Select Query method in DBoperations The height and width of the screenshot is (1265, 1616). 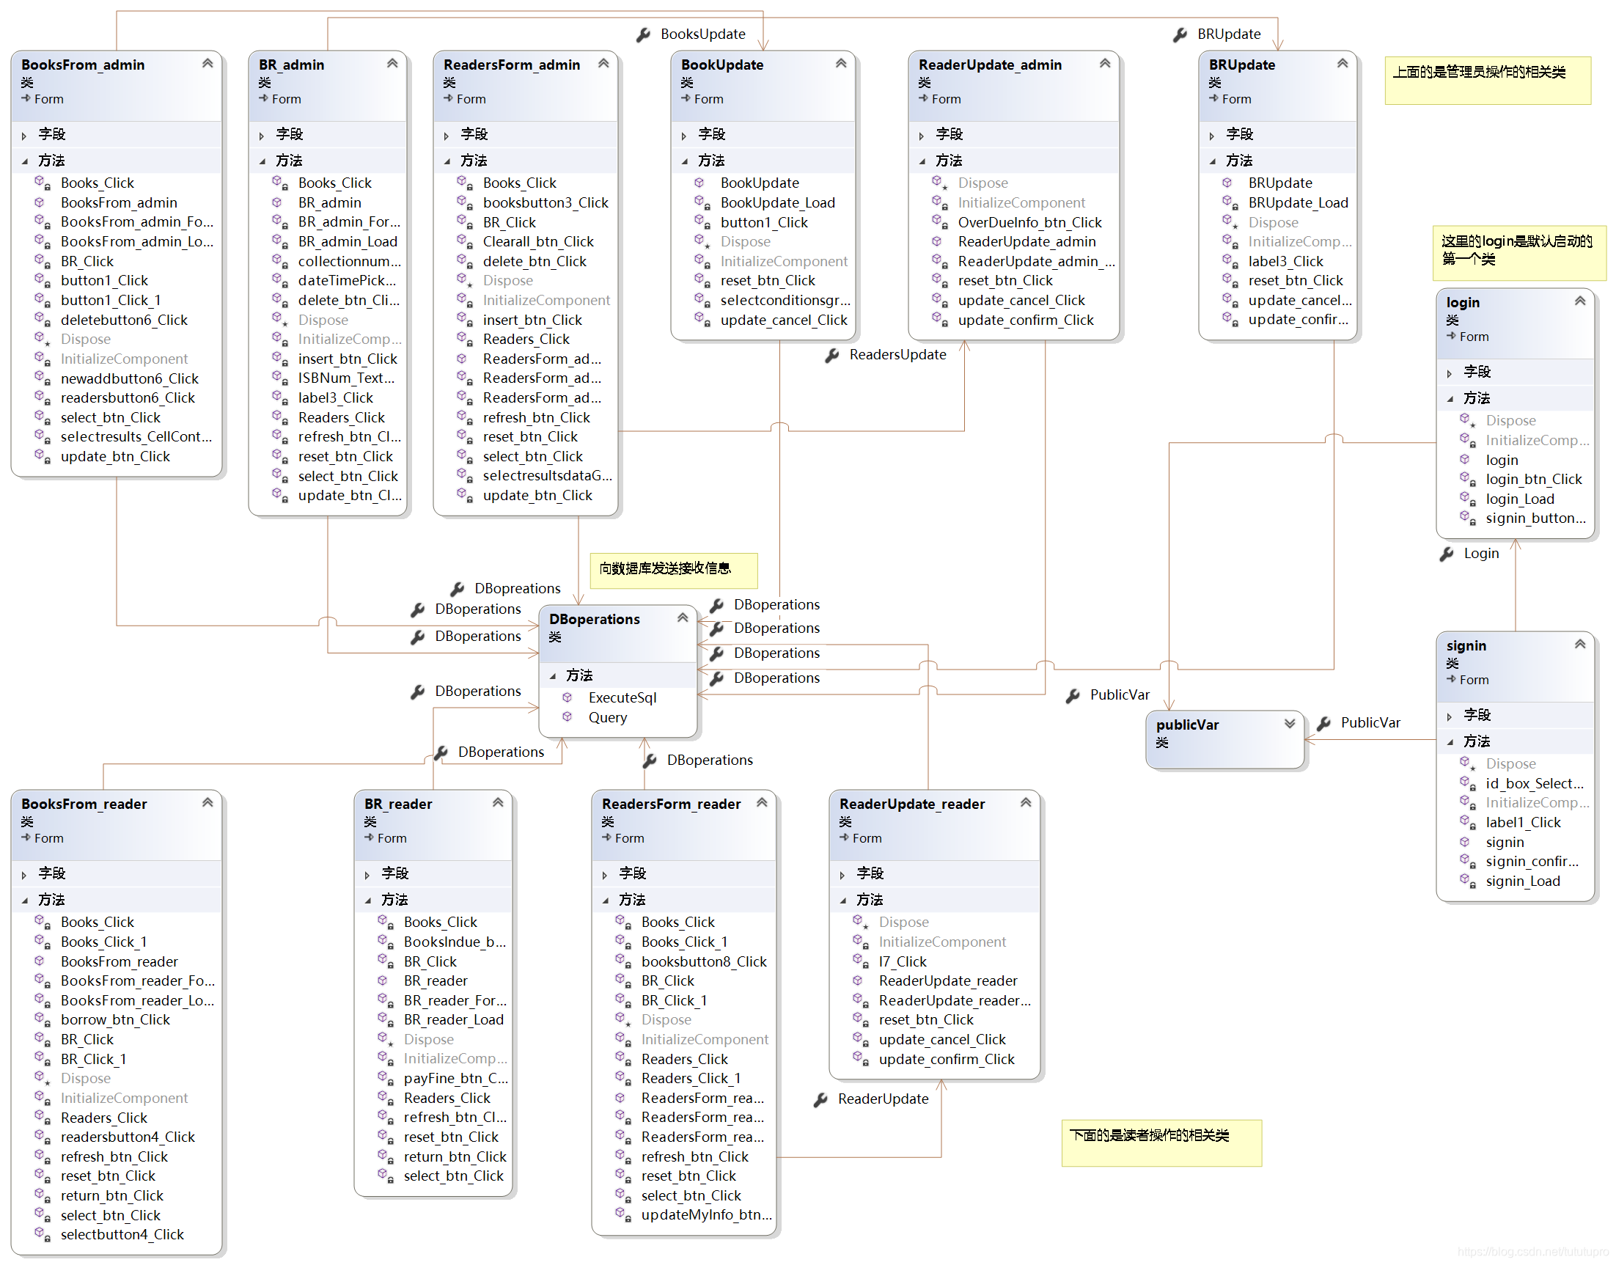606,718
